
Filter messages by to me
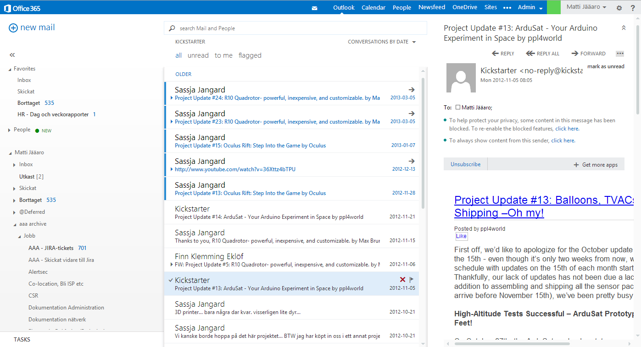coord(223,55)
